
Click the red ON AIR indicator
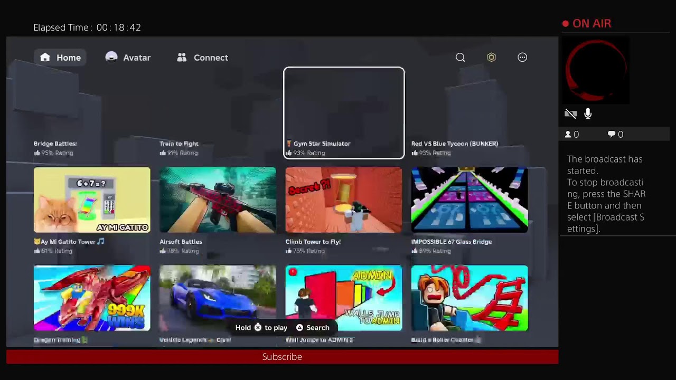pyautogui.click(x=587, y=24)
